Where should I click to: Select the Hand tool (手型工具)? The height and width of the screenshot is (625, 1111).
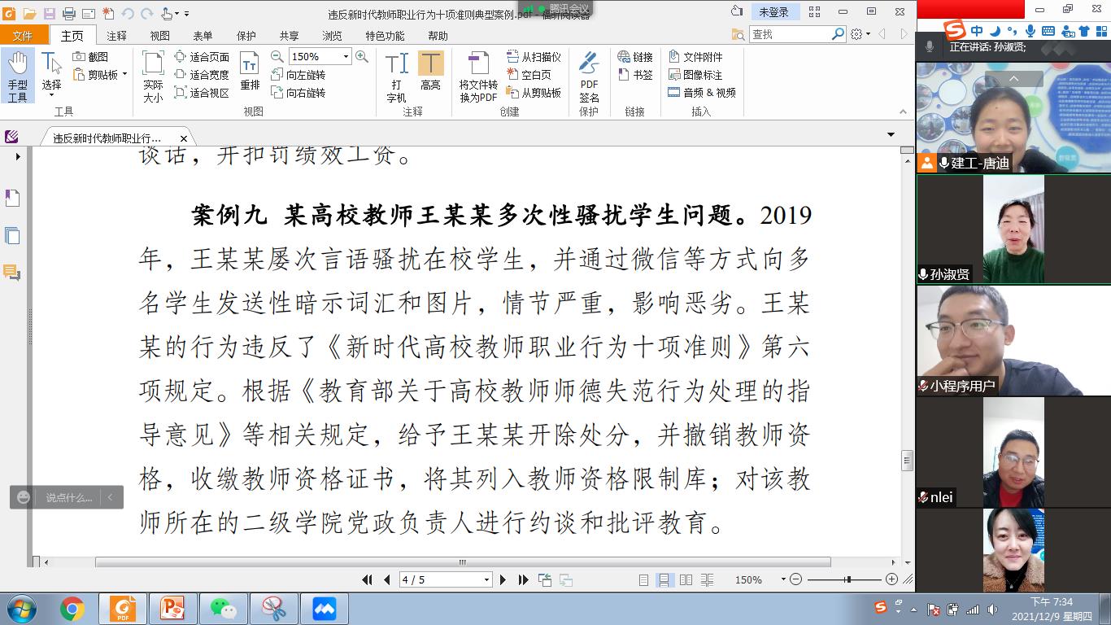[17, 76]
